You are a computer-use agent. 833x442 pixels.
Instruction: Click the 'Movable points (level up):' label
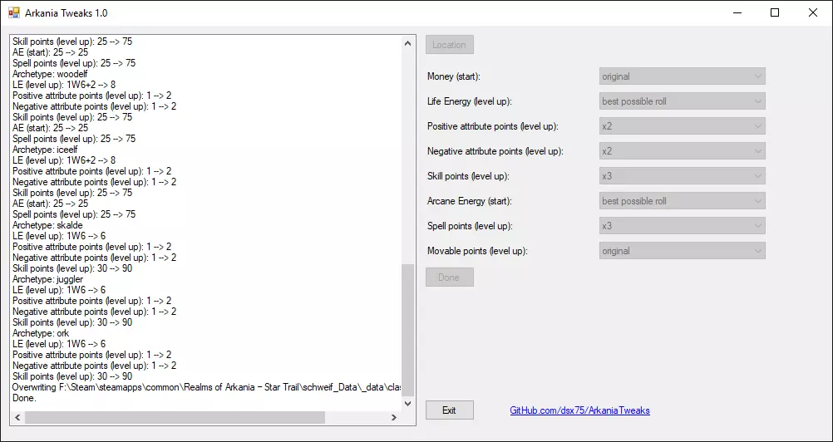coord(477,251)
